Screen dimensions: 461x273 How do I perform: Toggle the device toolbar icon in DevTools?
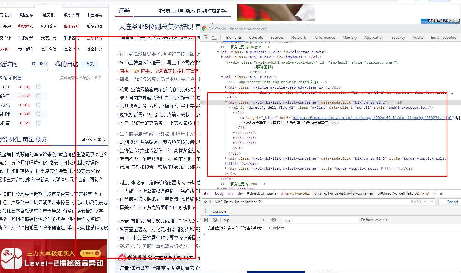tap(215, 38)
